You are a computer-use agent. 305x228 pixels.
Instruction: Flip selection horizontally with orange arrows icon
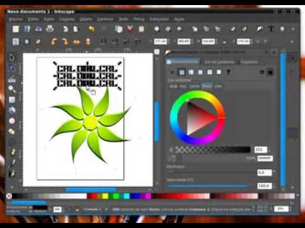click(76, 42)
